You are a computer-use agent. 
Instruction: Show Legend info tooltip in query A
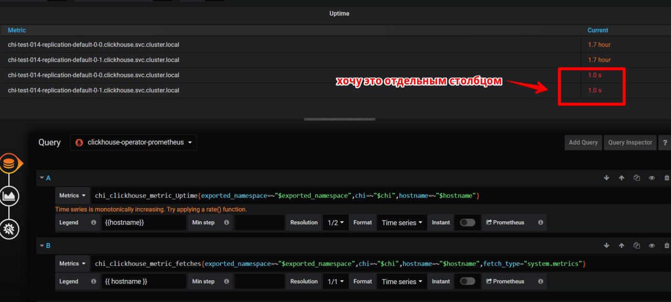click(x=93, y=222)
